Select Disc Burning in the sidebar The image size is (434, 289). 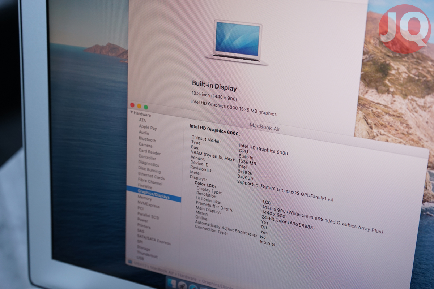150,170
